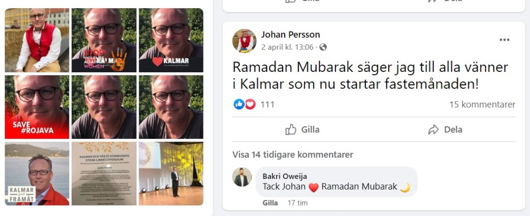Image resolution: width=530 pixels, height=216 pixels.
Task: Open the three-dot post options menu
Action: [504, 40]
